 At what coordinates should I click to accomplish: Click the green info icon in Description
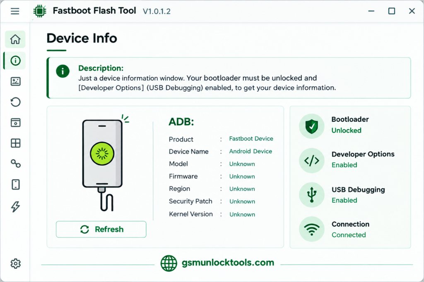click(63, 71)
